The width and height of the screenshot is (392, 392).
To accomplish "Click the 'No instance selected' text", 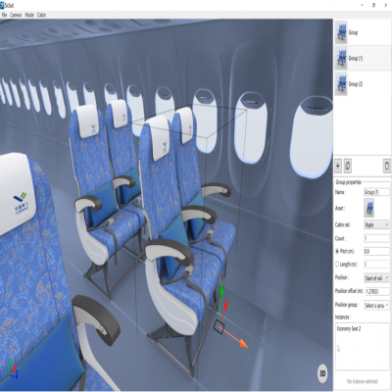I will (362, 381).
